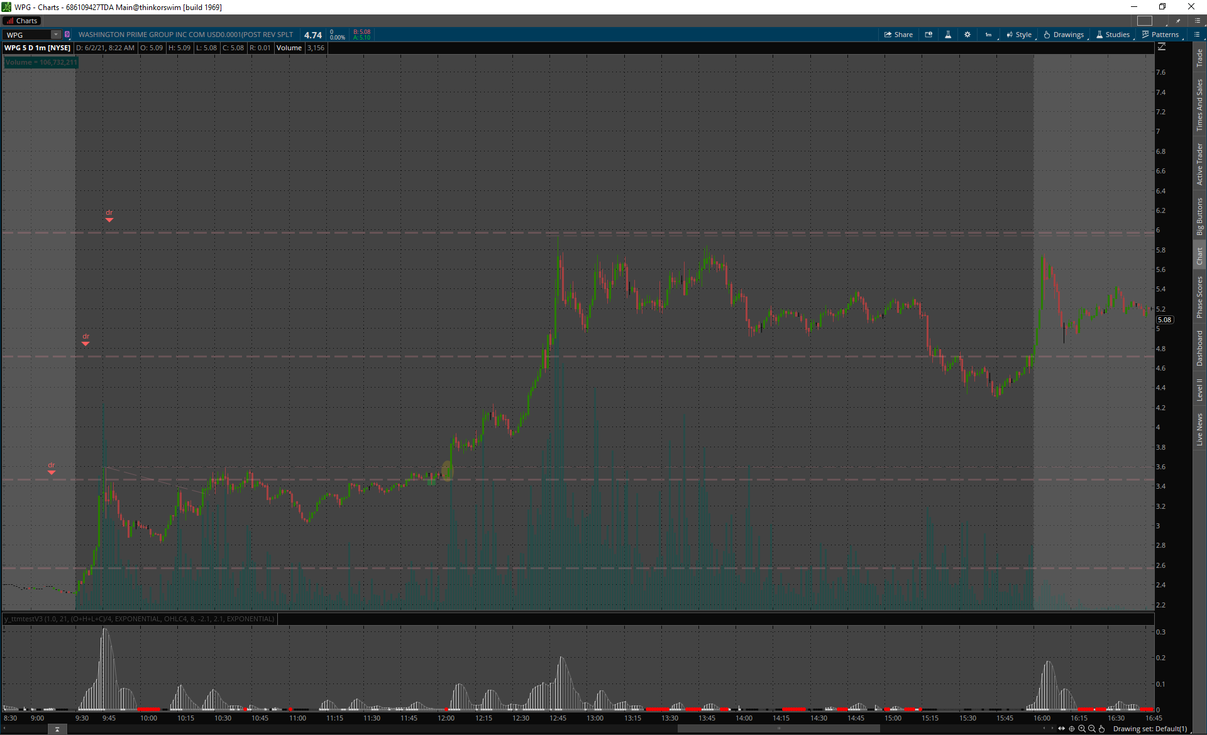Screen dimensions: 1207x735
Task: Open the Studies menu
Action: (x=1113, y=35)
